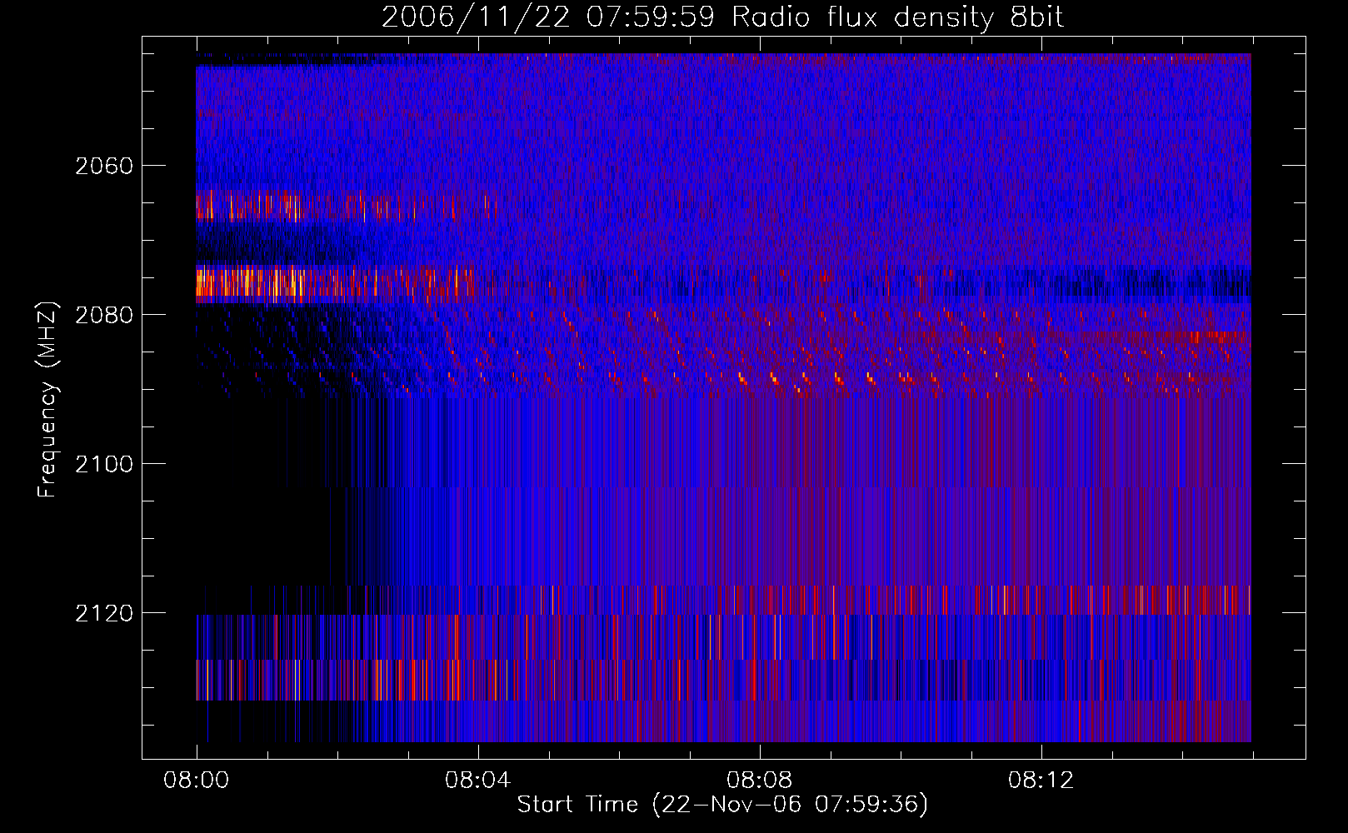Click the plot title '2006/11/22 07:59:59 Radio flux density 8bit'
The height and width of the screenshot is (833, 1348).
pyautogui.click(x=722, y=17)
